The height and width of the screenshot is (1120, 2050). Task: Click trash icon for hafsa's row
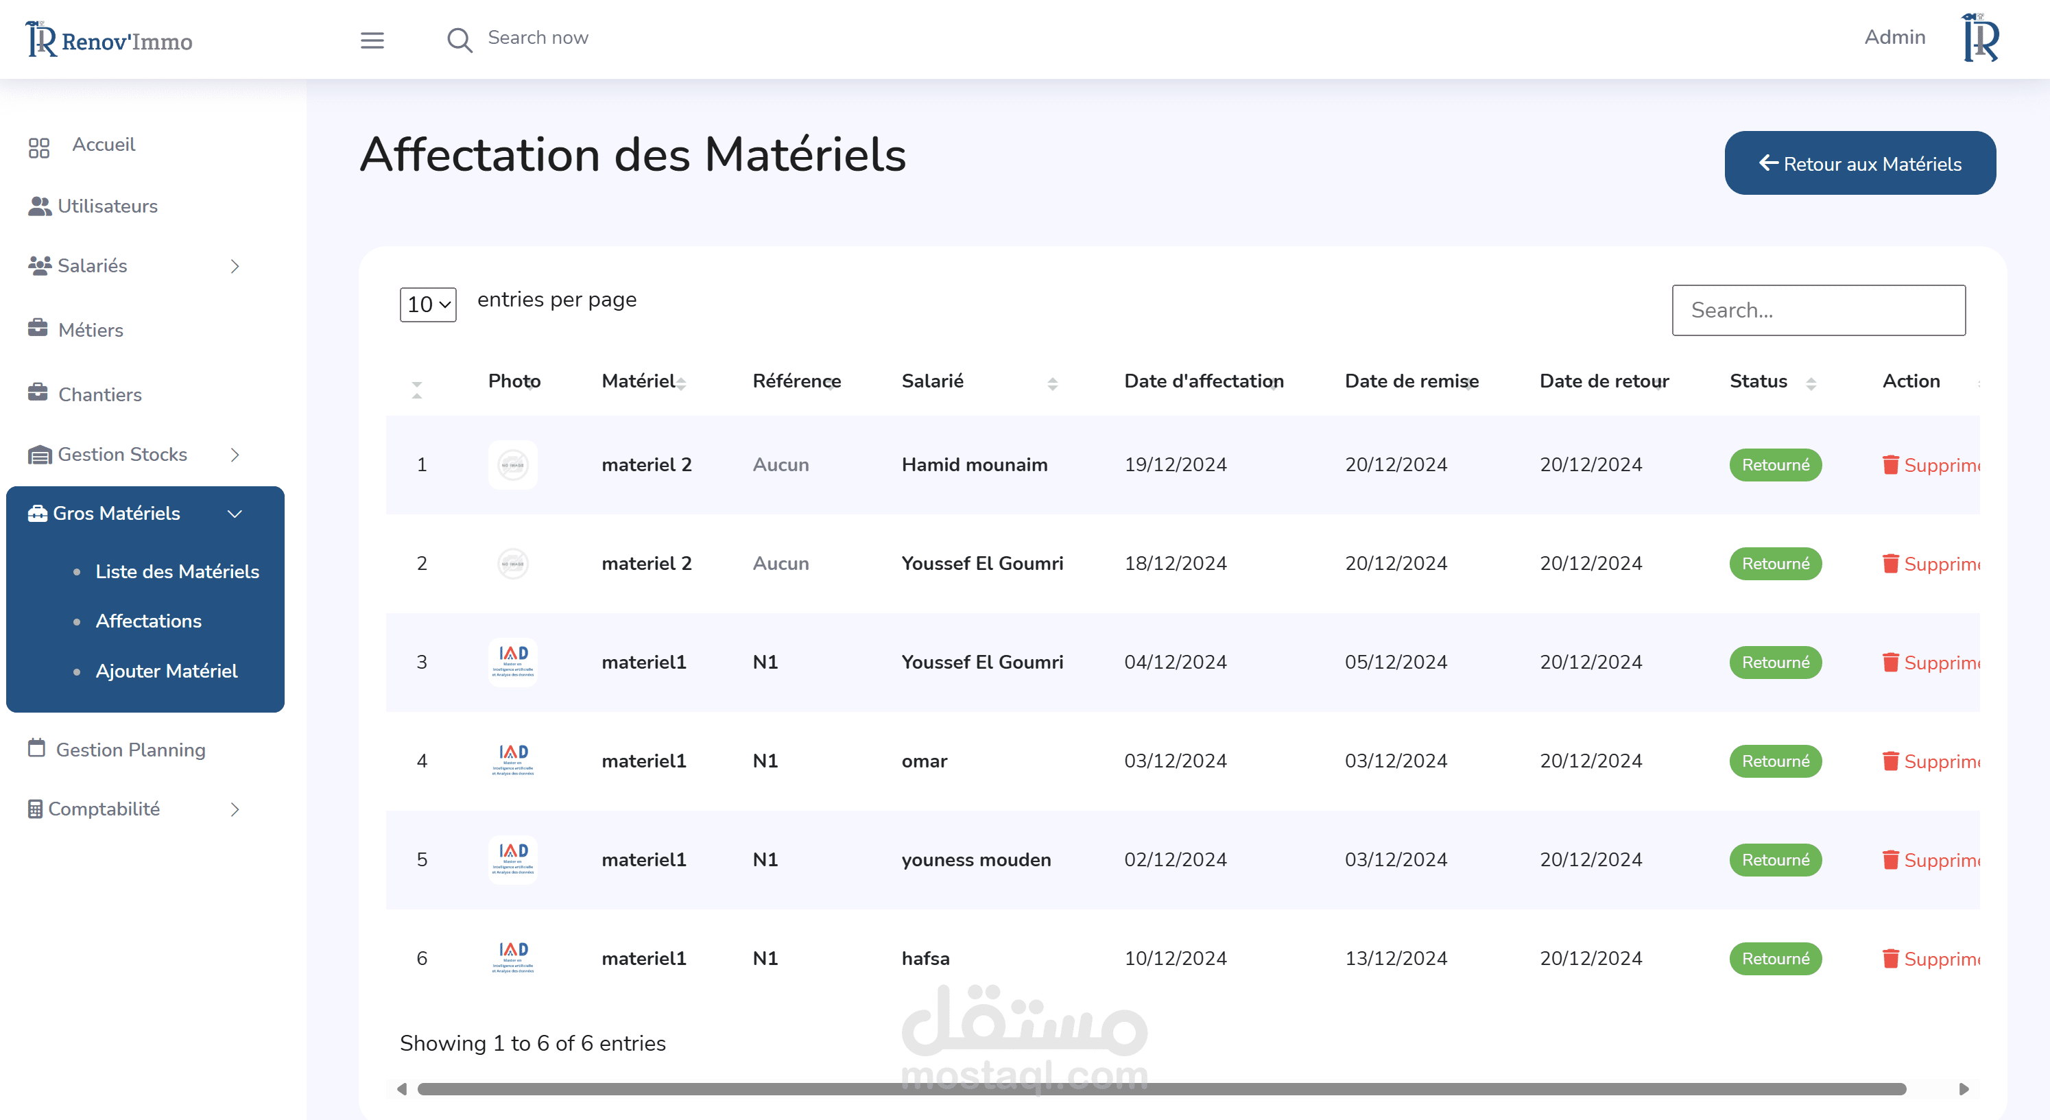[x=1890, y=958]
